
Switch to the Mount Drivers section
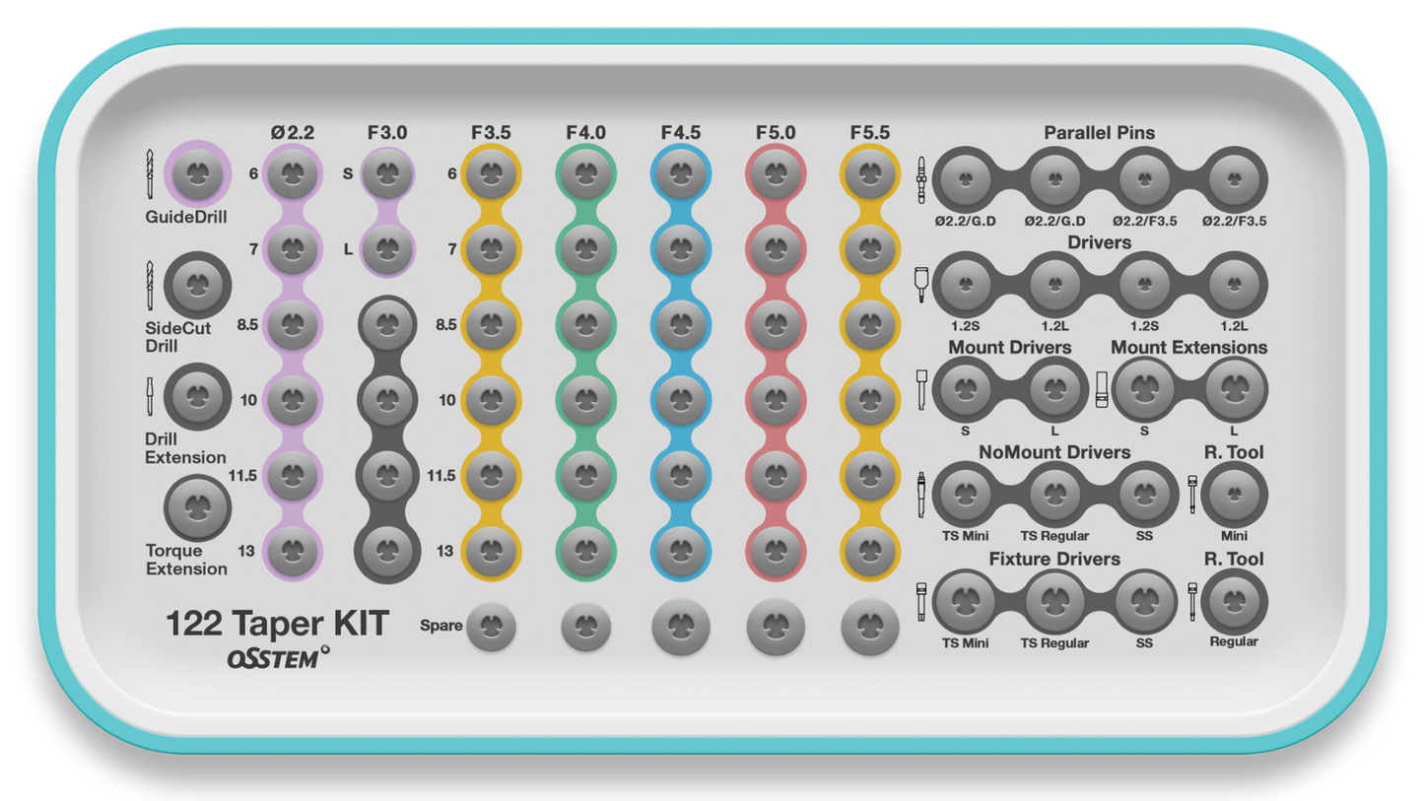point(1008,348)
